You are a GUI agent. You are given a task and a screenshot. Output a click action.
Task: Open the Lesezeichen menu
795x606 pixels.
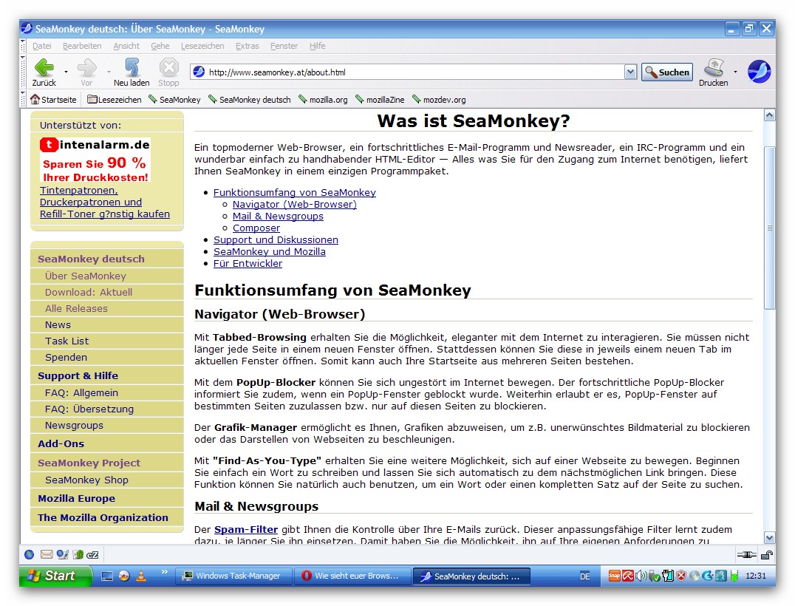tap(202, 46)
